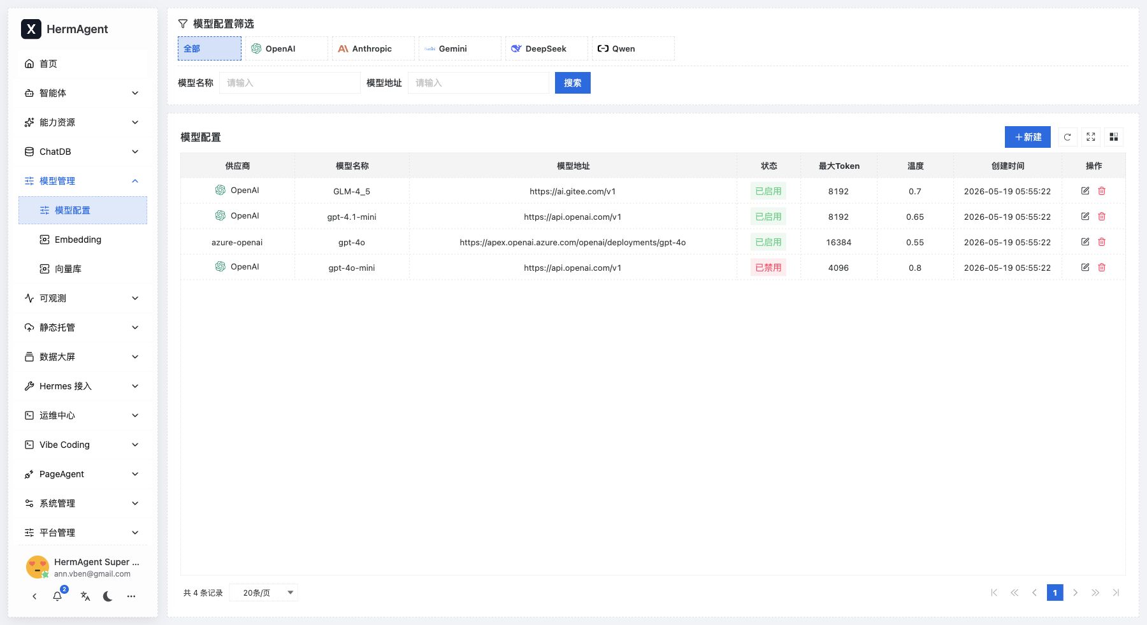The image size is (1147, 625).
Task: Collapse the sidebar with left arrow
Action: coord(34,596)
